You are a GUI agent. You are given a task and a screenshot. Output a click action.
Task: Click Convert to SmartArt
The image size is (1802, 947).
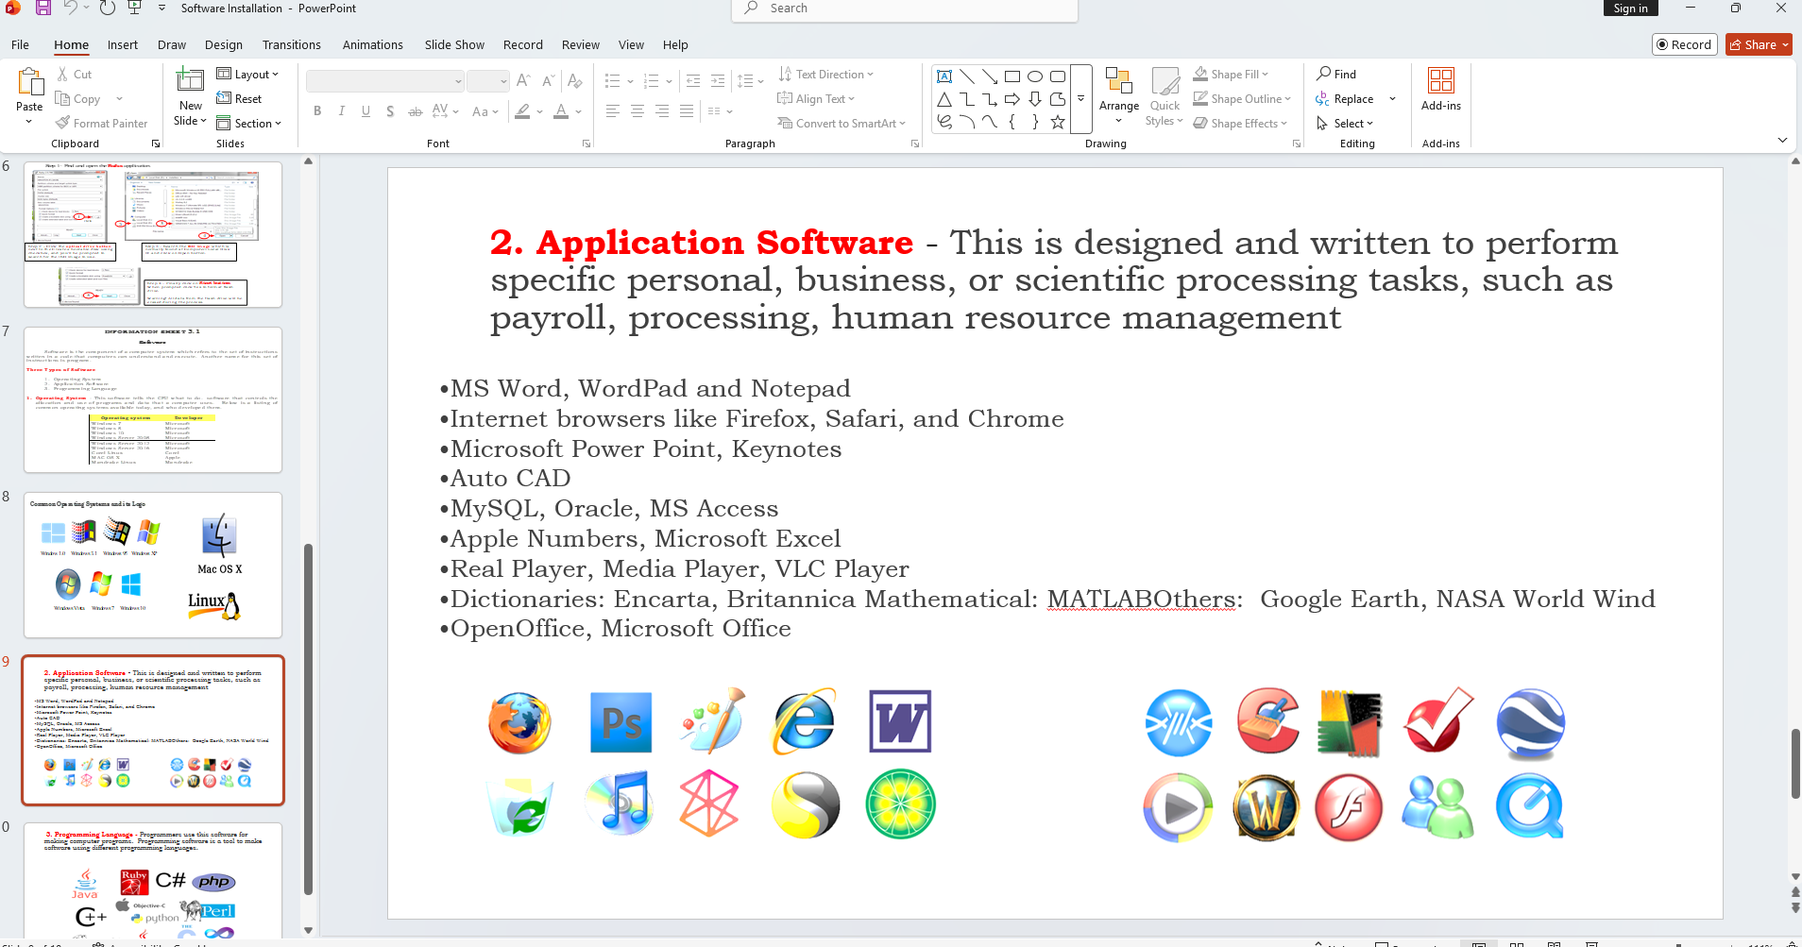[x=841, y=123]
